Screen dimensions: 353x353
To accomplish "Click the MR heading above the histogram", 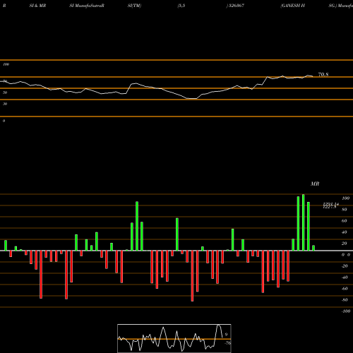I will point(315,184).
